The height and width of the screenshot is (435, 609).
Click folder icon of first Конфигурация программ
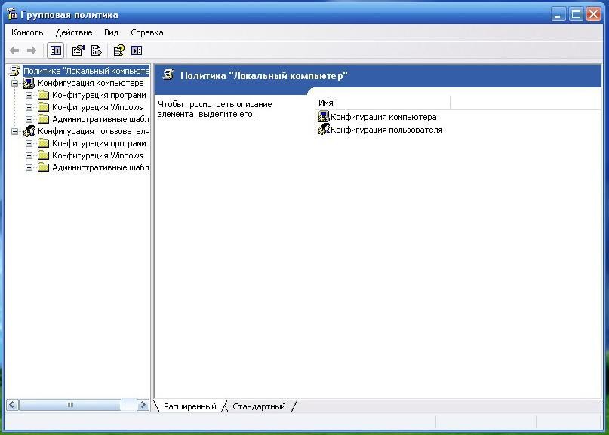[43, 95]
